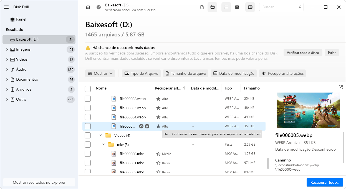Click the file list vertical scrollbar

(x=268, y=163)
